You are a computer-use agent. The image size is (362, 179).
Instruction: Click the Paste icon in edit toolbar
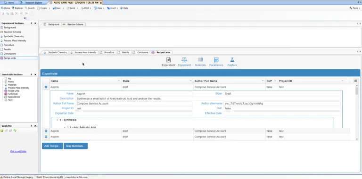coord(12,14)
